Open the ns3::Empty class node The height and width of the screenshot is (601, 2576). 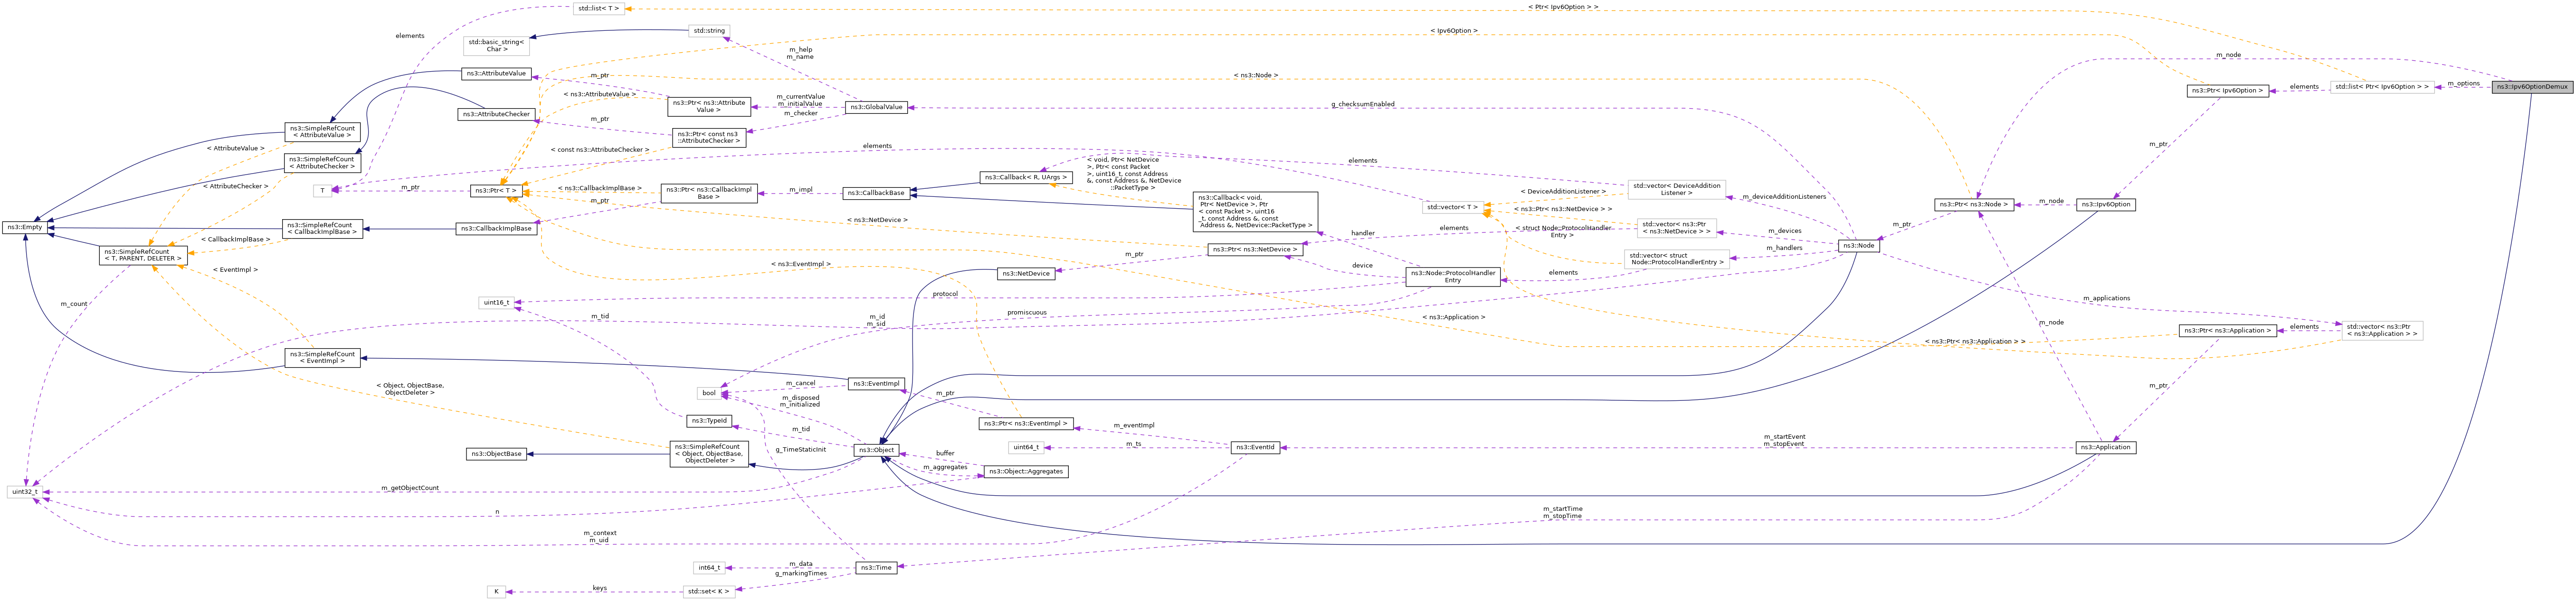25,228
